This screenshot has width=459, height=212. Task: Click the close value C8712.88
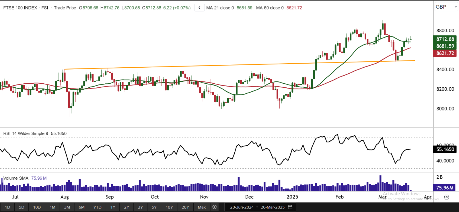152,8
